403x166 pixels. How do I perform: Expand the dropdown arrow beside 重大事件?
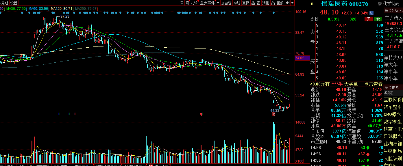coord(218,3)
